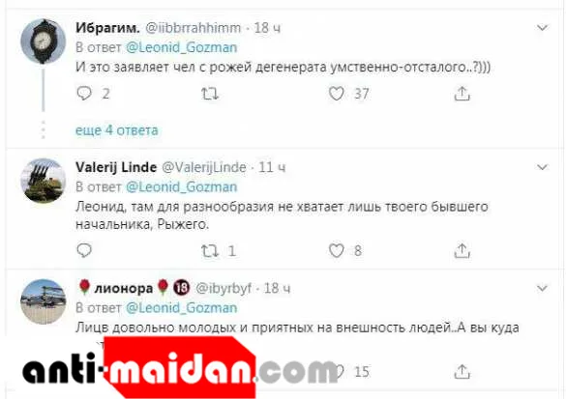
Task: Open chevron menu on лионора's tweet
Action: tap(542, 288)
